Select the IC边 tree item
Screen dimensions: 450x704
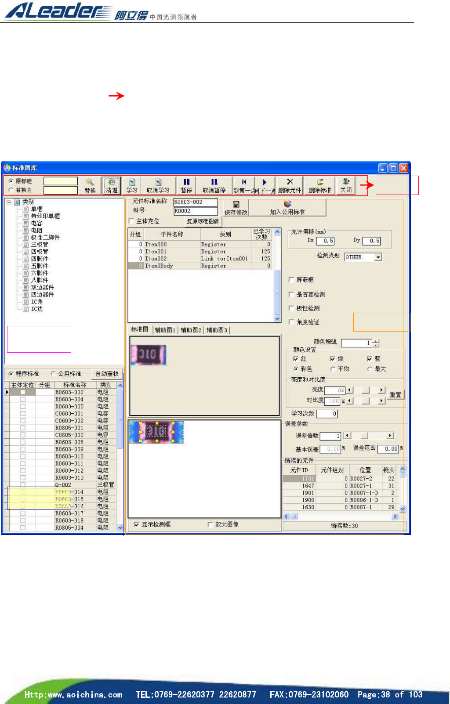pyautogui.click(x=37, y=309)
